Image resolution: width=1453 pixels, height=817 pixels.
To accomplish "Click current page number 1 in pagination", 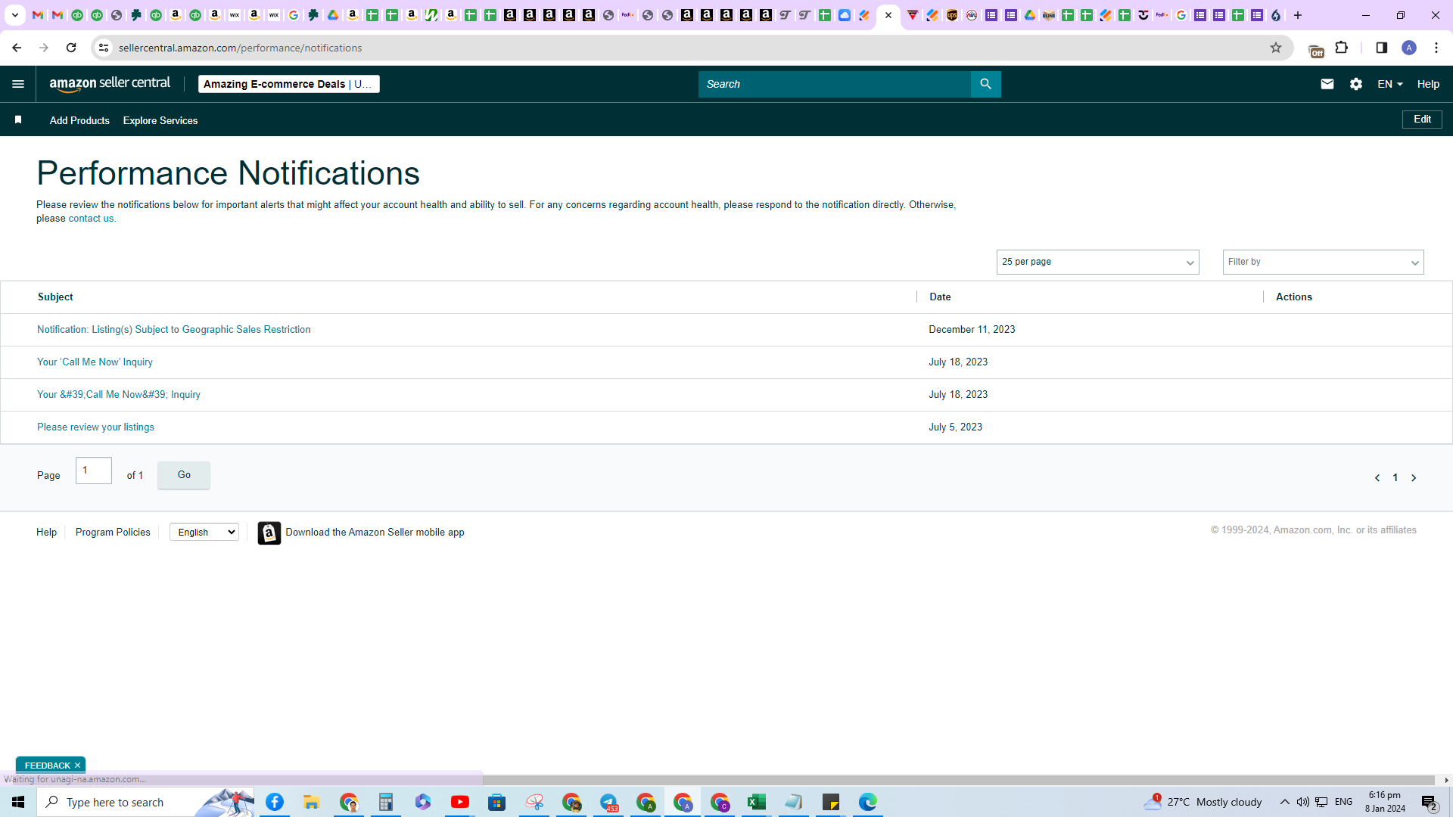I will (1395, 478).
